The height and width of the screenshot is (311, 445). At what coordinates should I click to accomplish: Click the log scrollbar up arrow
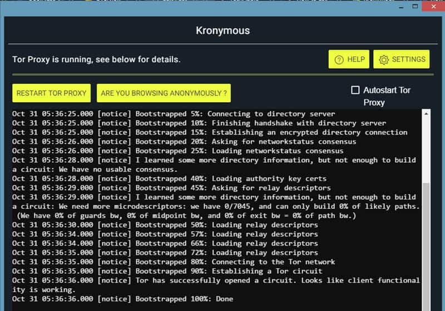click(x=427, y=114)
